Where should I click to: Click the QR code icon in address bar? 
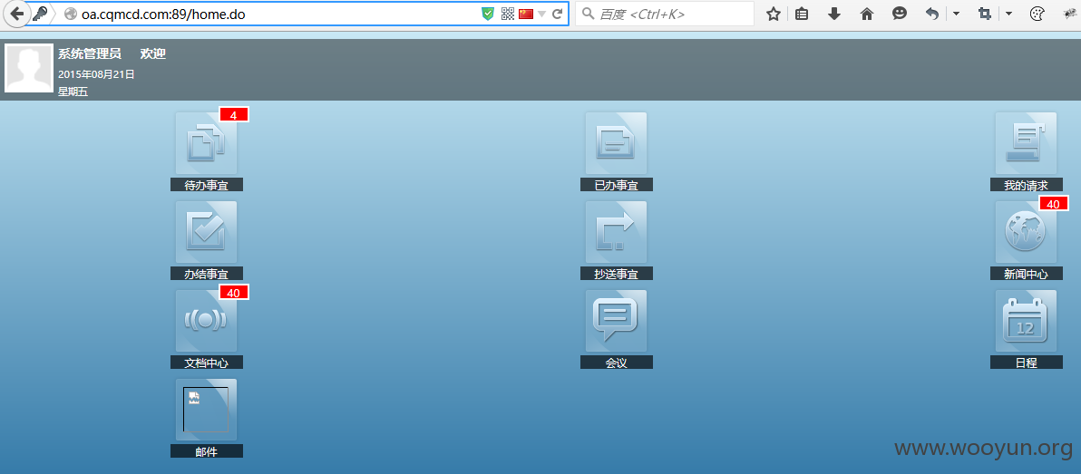(x=508, y=14)
